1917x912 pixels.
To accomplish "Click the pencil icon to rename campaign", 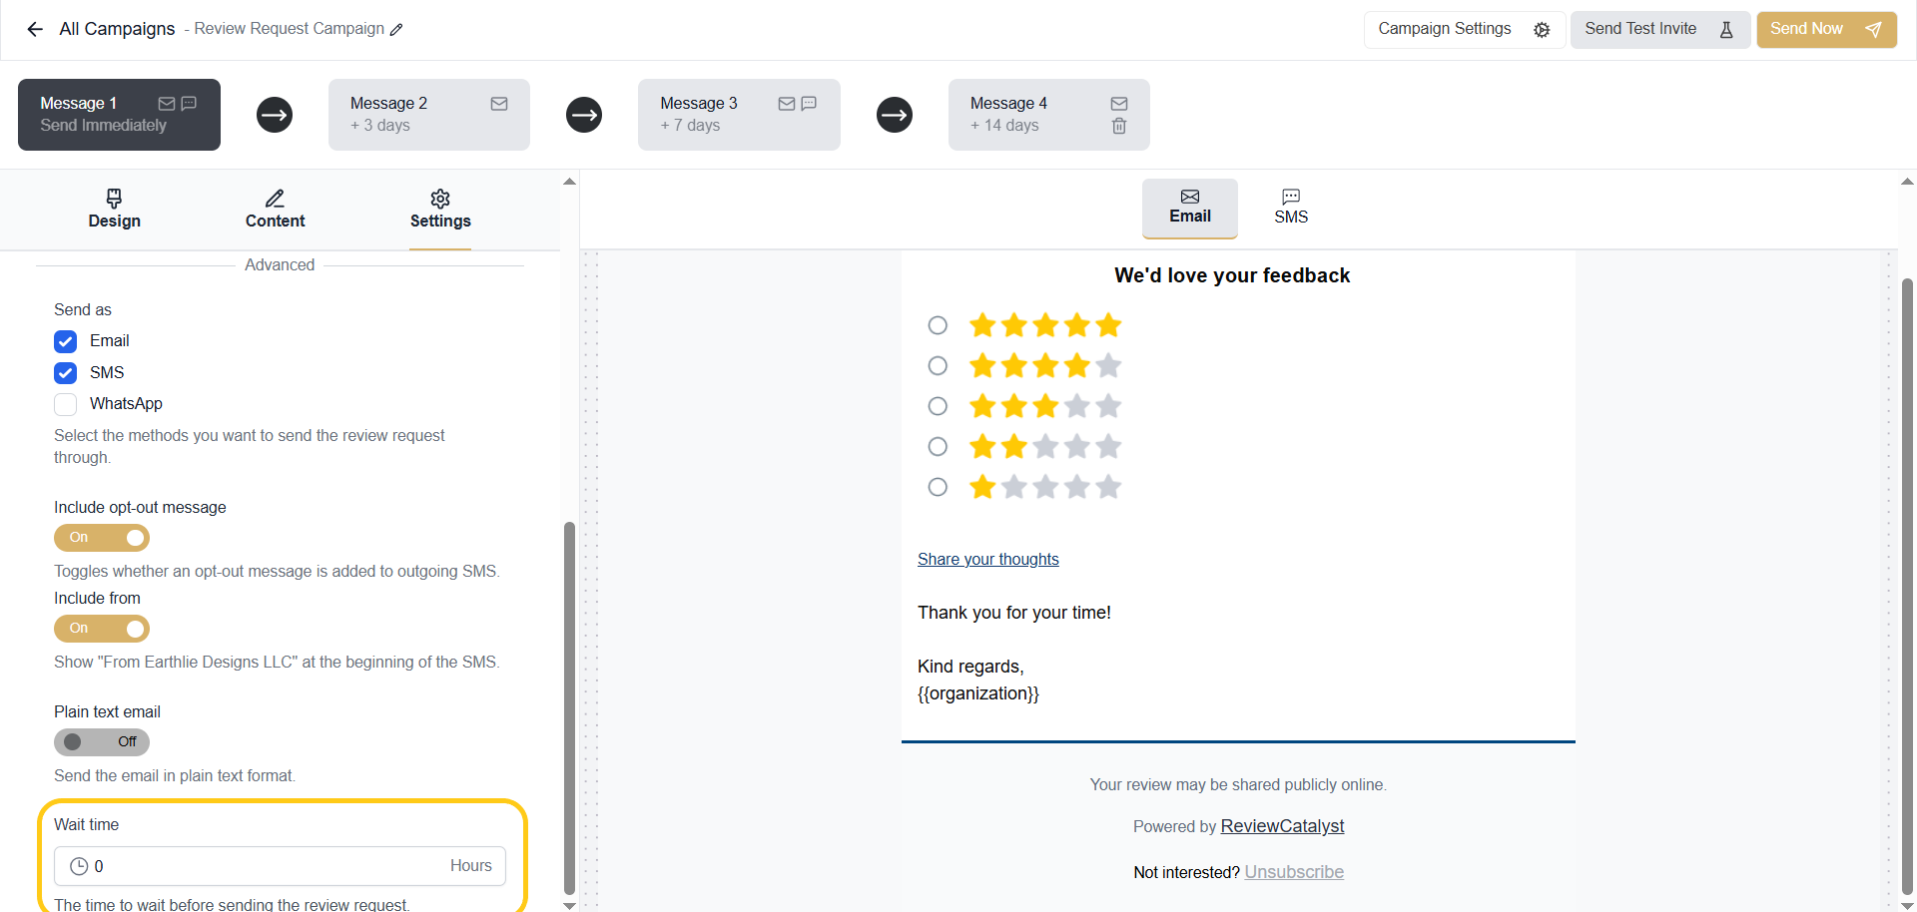I will (x=396, y=30).
